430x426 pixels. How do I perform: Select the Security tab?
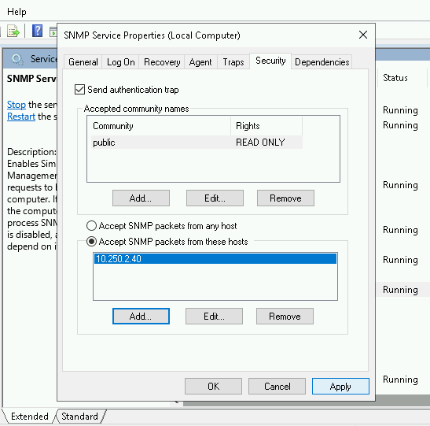click(270, 61)
